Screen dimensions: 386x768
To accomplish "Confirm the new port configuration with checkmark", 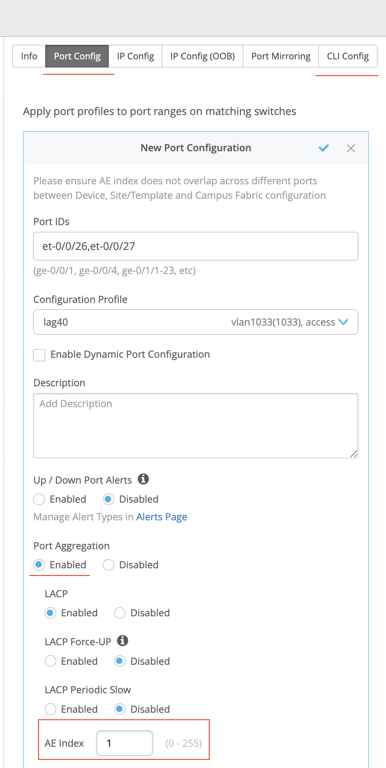I will tap(323, 148).
